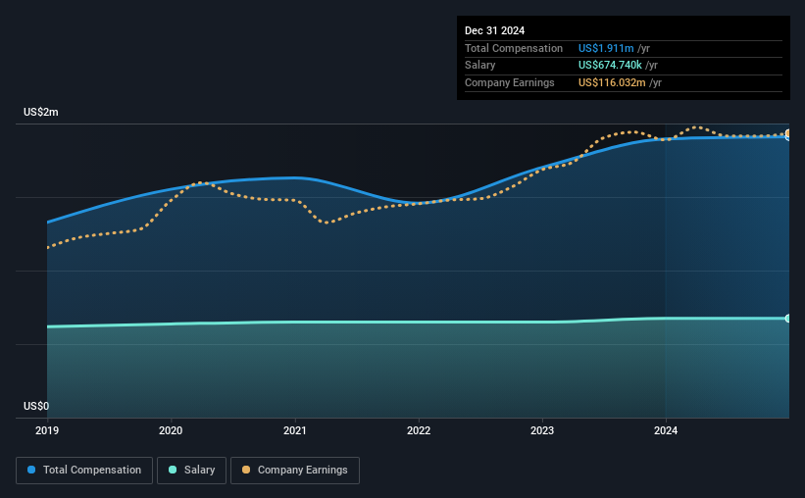Click the US$116.032m company earnings value
805x498 pixels.
[x=612, y=82]
